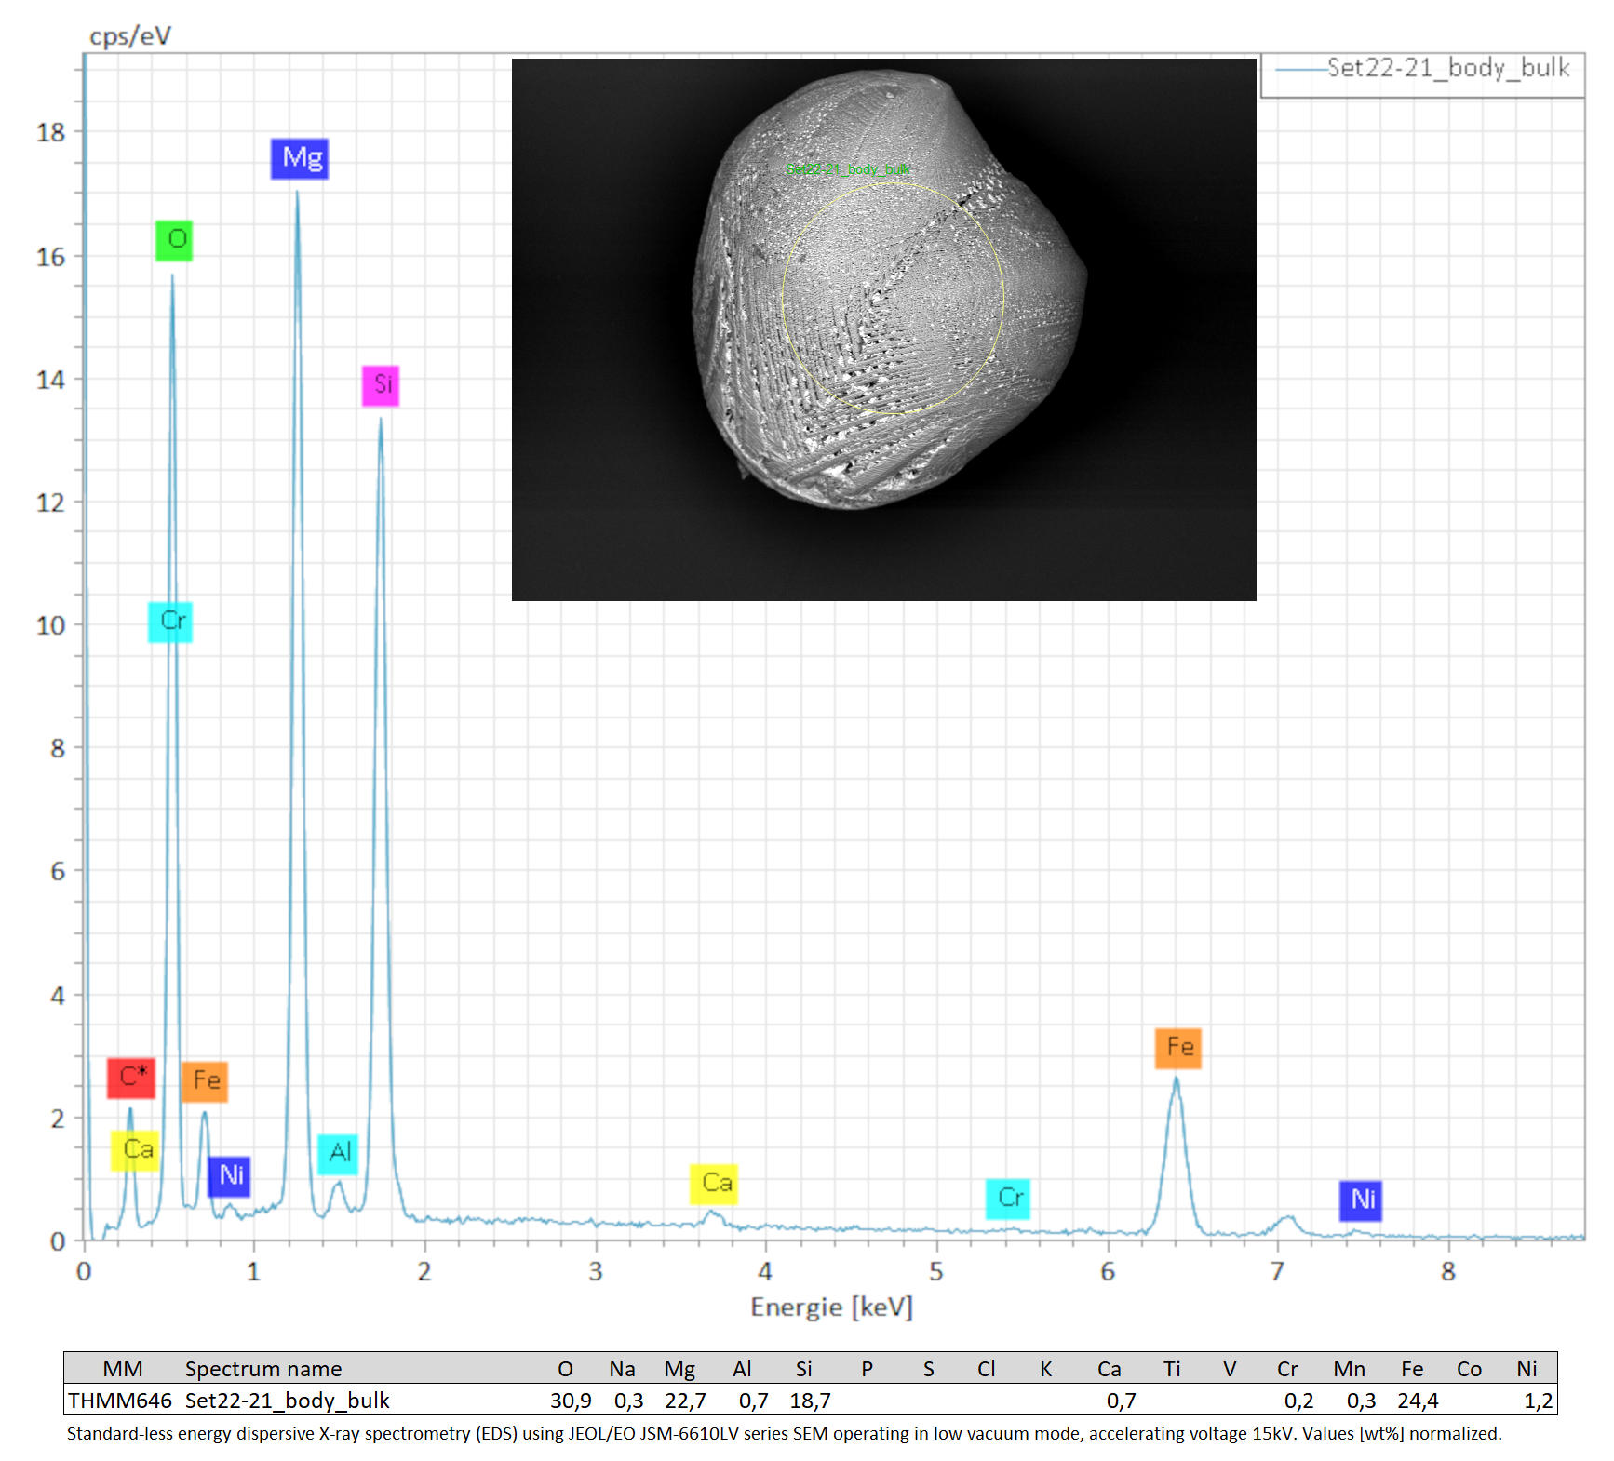Select the orange Fe label near 6.4 keV
Viewport: 1614px width, 1461px height.
(1178, 1049)
